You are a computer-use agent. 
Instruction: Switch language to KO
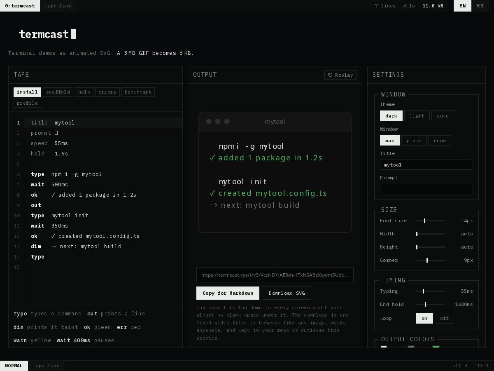tap(480, 6)
